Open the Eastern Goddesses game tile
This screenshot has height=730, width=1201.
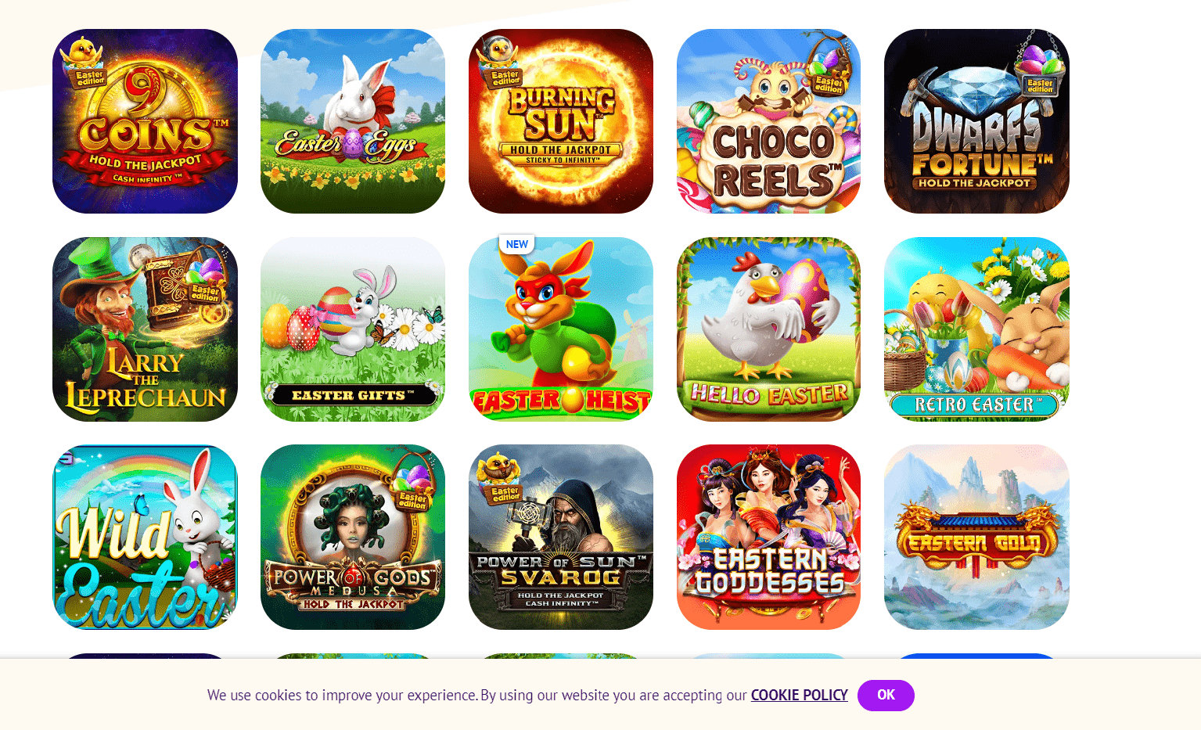[x=768, y=538]
